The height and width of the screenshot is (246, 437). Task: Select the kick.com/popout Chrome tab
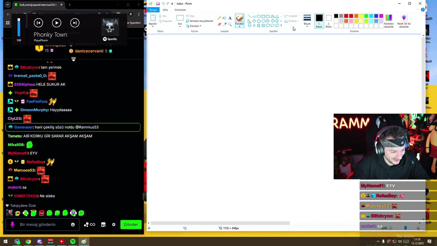(39, 5)
